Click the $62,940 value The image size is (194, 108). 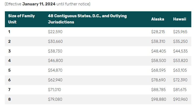click(55, 80)
